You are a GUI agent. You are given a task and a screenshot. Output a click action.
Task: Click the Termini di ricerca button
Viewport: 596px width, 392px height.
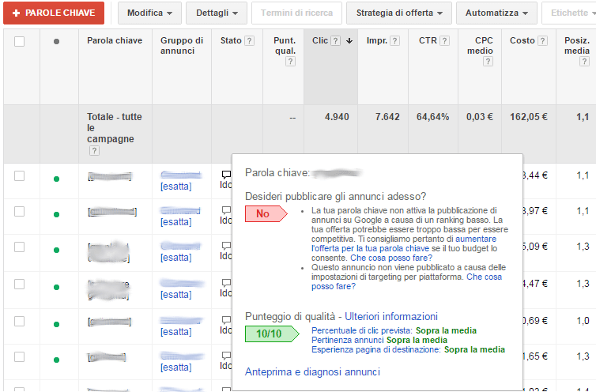click(296, 13)
